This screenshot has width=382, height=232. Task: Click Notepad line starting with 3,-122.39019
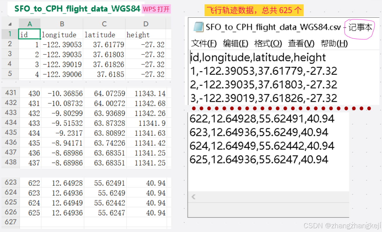[263, 98]
